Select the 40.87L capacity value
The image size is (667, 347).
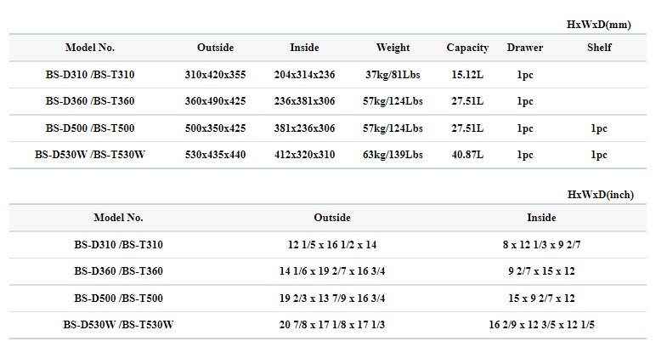pos(467,155)
